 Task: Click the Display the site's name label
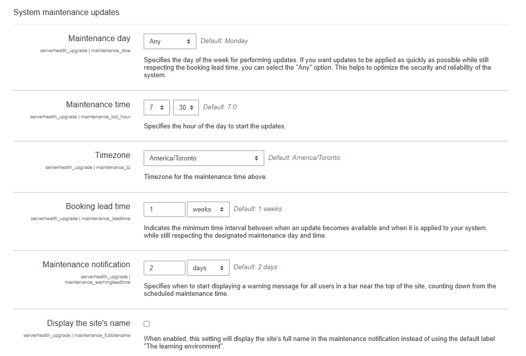click(x=88, y=323)
